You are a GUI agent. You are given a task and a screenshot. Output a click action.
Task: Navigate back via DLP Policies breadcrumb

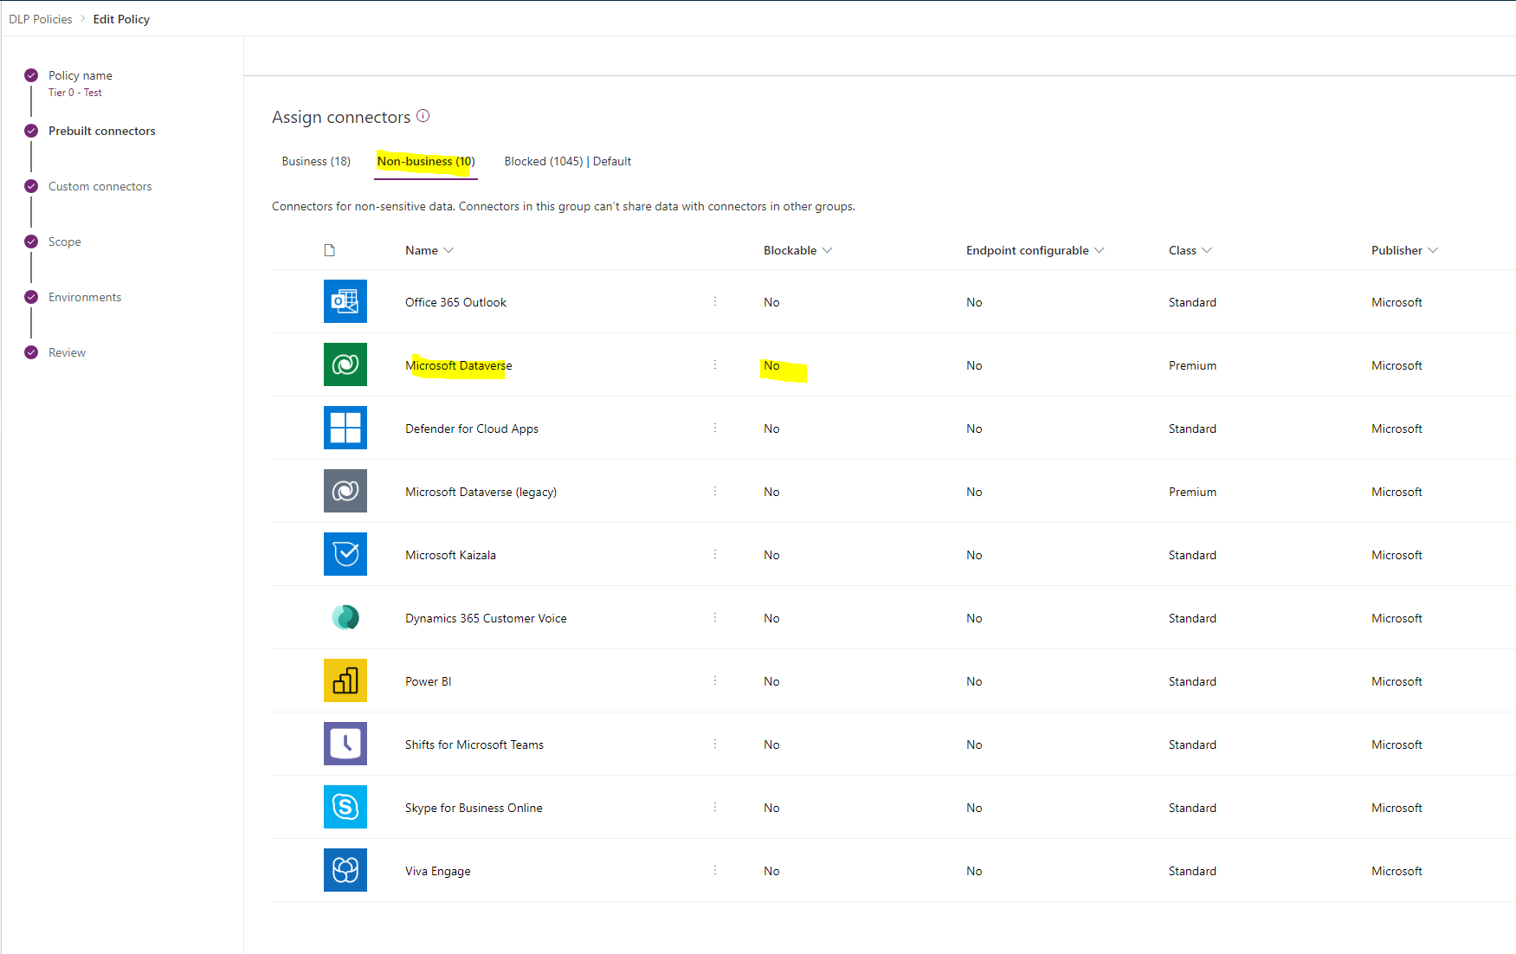40,18
